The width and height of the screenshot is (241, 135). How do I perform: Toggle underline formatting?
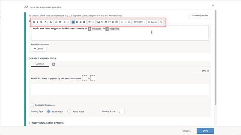pos(41,22)
